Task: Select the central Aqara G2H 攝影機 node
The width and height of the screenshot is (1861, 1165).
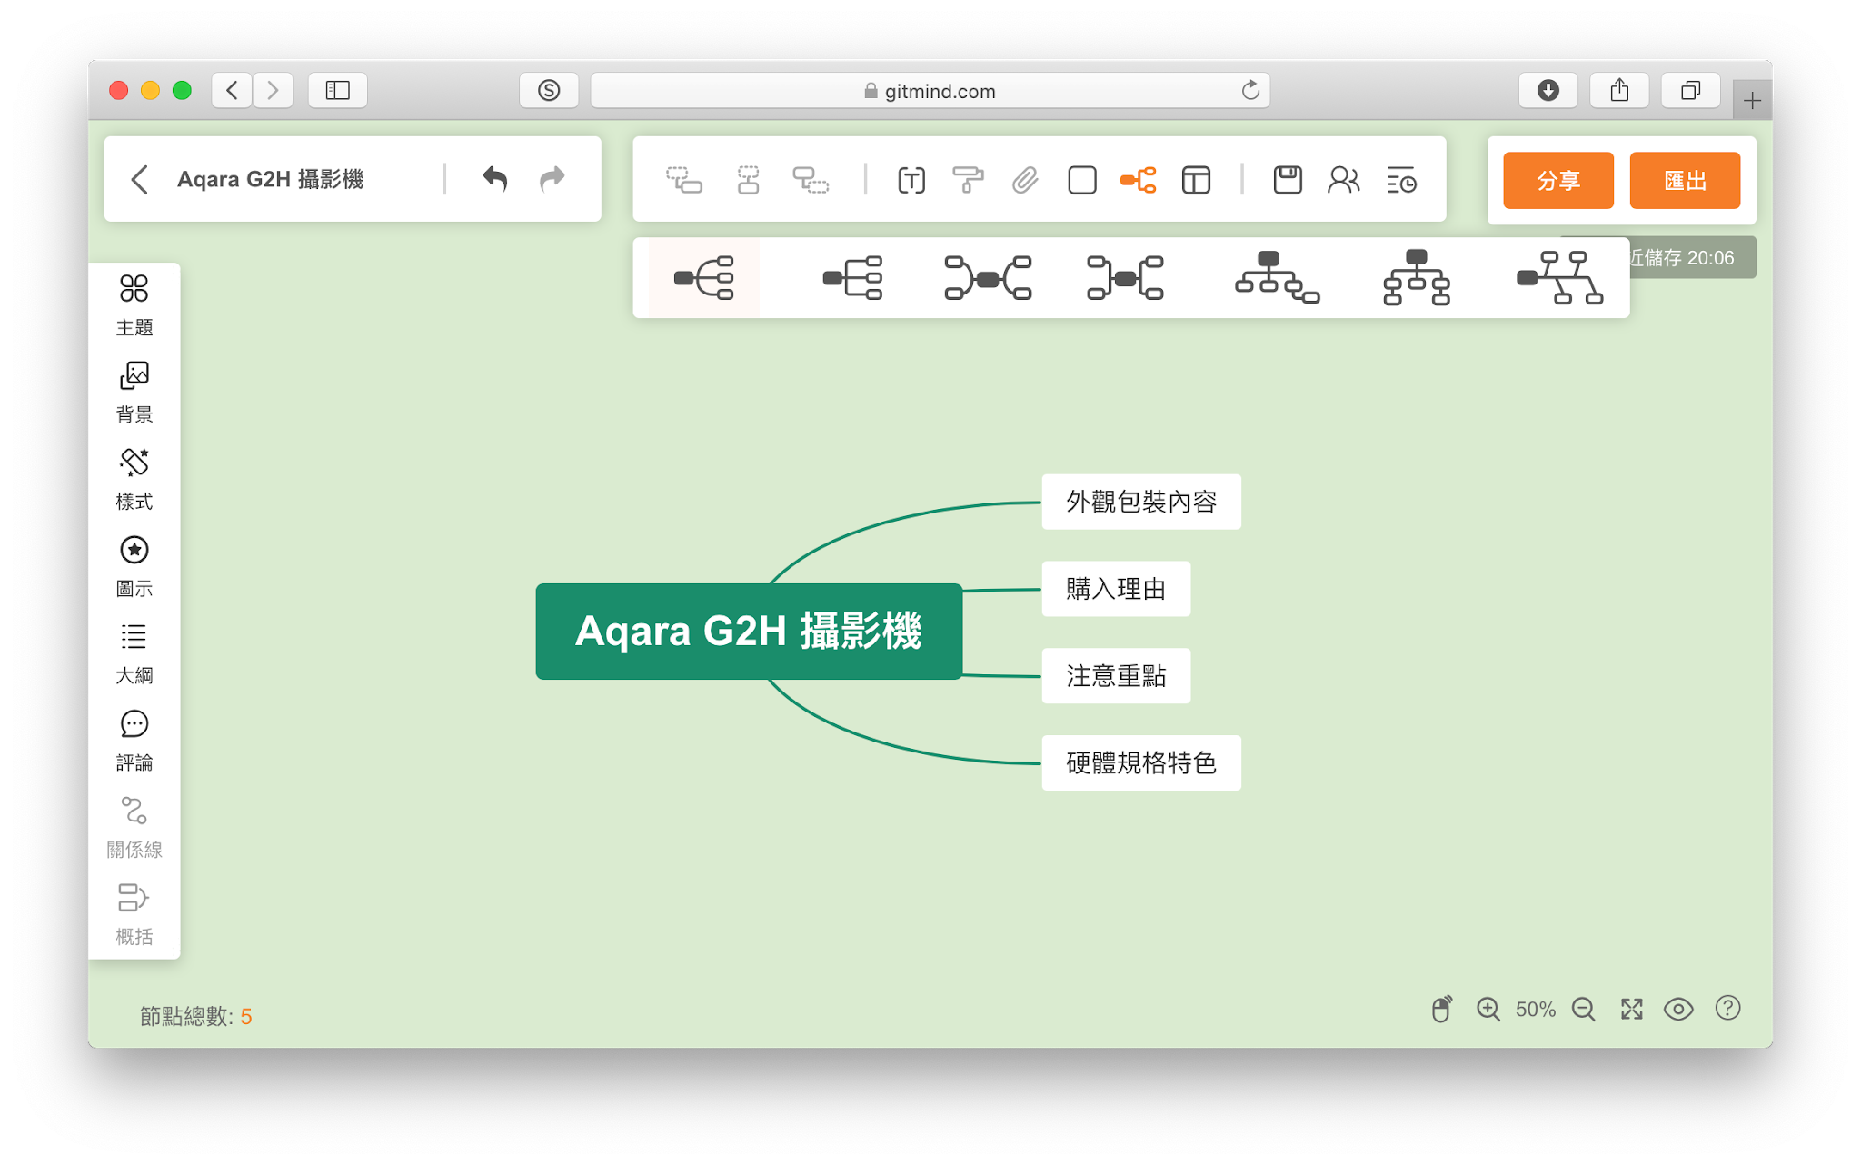Action: point(749,632)
